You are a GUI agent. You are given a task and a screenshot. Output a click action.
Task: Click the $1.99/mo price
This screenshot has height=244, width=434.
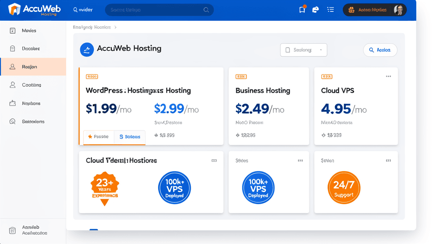click(108, 108)
